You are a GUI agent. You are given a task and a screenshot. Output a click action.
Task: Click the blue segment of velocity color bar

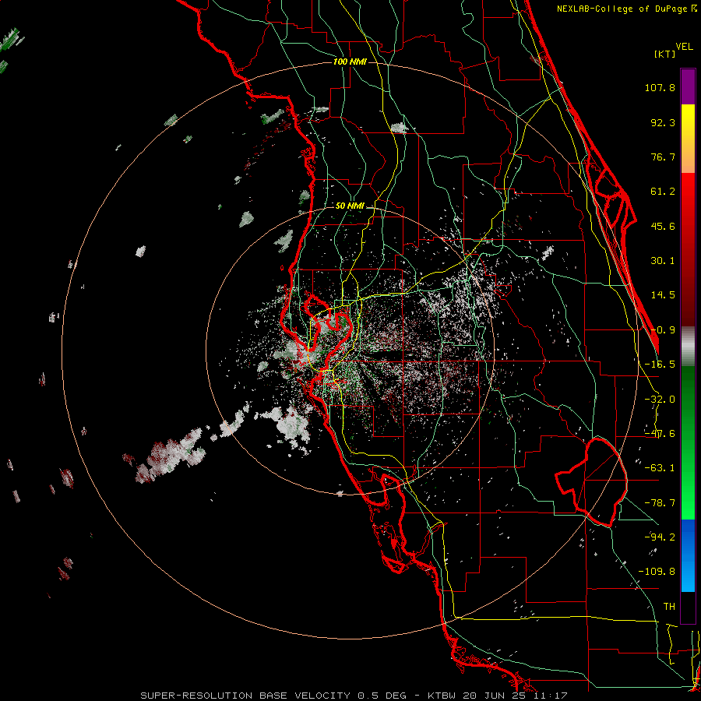point(688,555)
